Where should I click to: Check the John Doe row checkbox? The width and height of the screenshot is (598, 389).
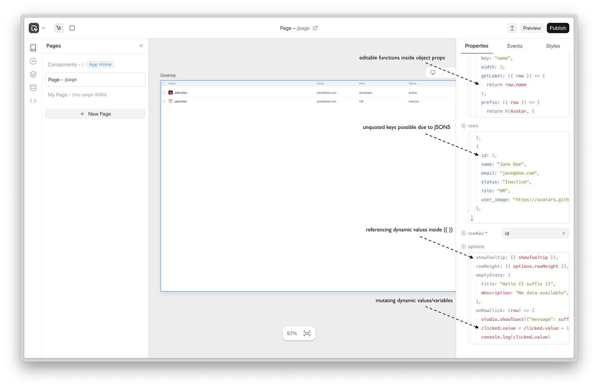(x=164, y=93)
